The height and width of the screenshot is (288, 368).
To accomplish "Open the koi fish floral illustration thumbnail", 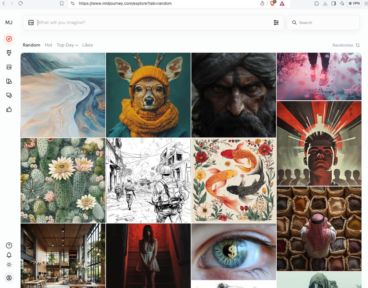I will [x=234, y=180].
